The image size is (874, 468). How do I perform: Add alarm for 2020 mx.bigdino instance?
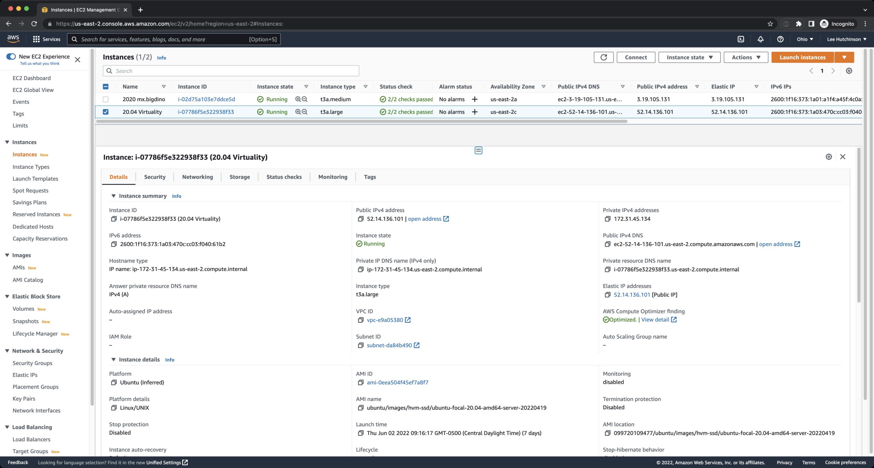475,99
